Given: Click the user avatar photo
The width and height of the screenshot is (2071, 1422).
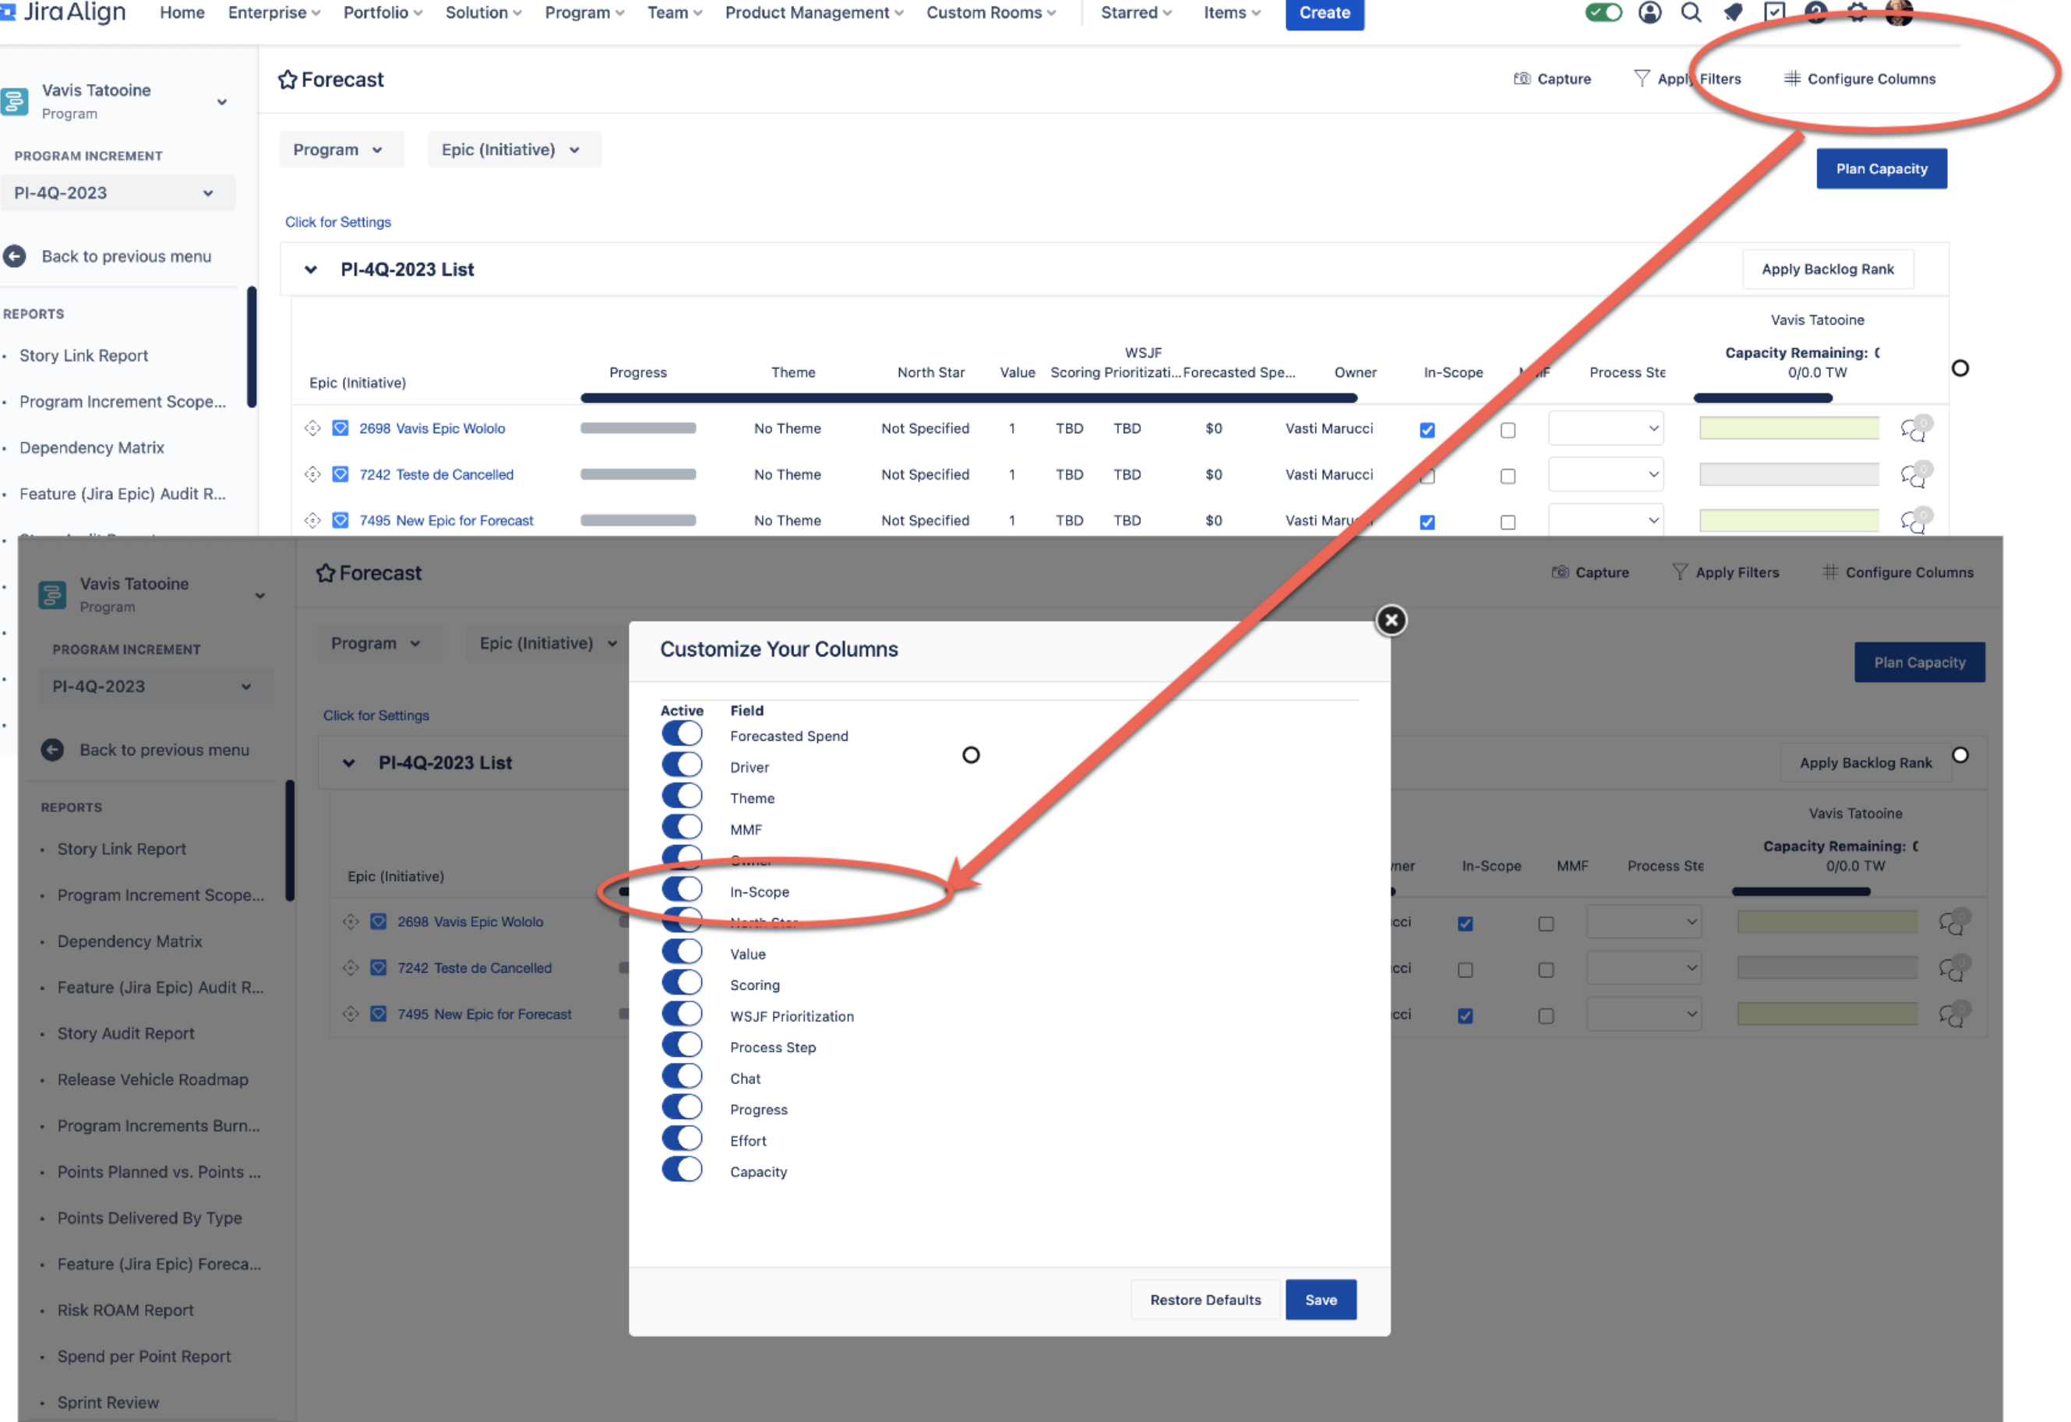Looking at the screenshot, I should [1898, 11].
